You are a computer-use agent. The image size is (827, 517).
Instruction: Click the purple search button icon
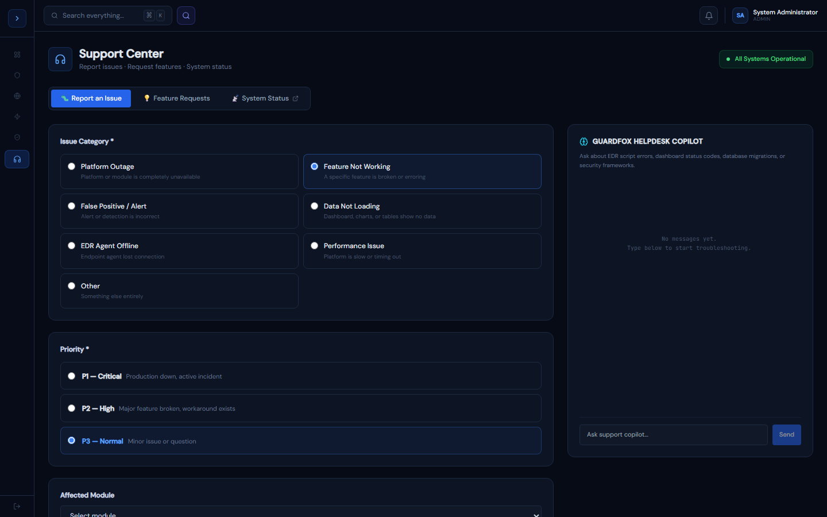tap(186, 16)
